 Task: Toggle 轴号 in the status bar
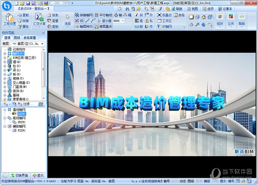click(167, 181)
